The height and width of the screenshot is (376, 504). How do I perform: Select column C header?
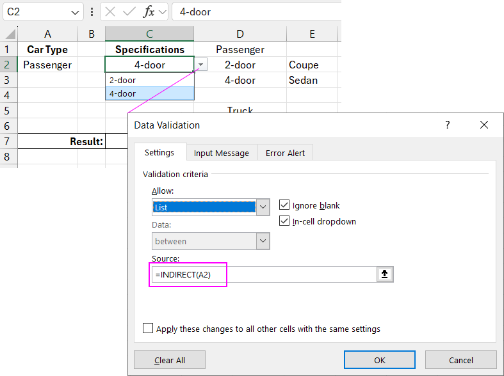point(149,34)
